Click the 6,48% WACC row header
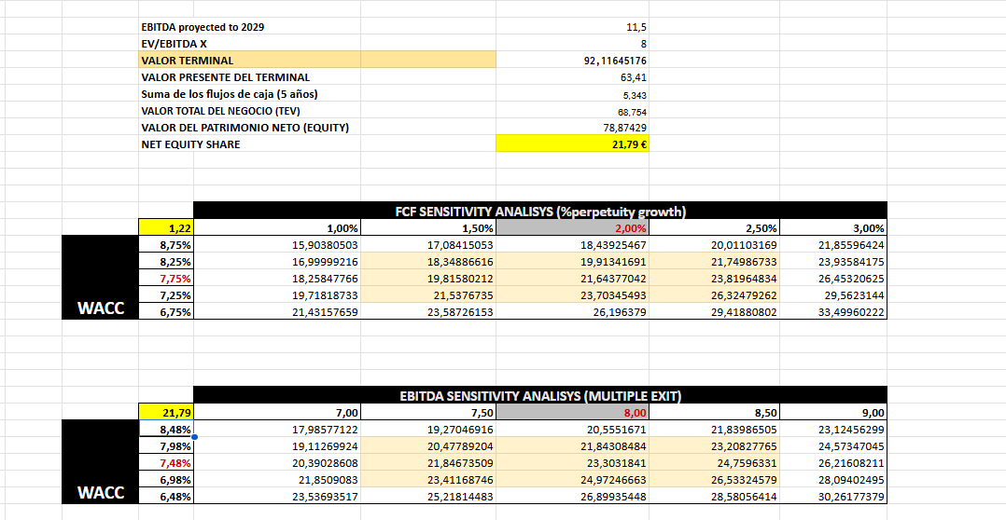Image resolution: width=1006 pixels, height=520 pixels. (166, 496)
